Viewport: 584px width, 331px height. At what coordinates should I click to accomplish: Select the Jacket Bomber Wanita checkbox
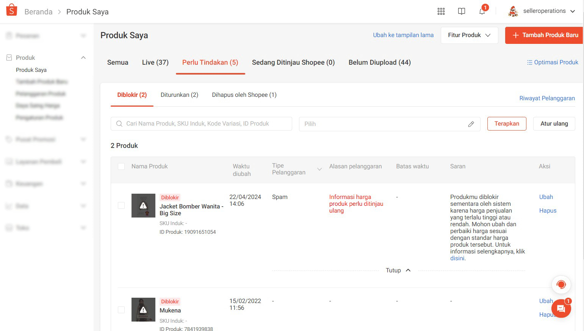(121, 205)
